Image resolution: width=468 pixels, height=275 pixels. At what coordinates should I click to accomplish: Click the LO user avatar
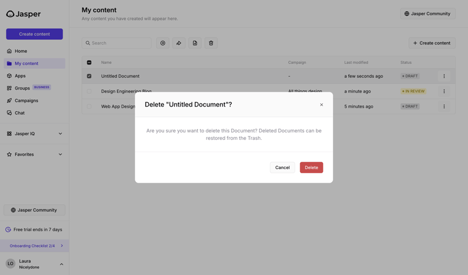click(x=11, y=264)
